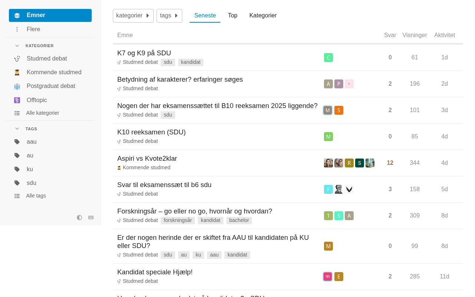Image resolution: width=475 pixels, height=297 pixels.
Task: Click the three-dots icon beside Flere
Action: (17, 29)
